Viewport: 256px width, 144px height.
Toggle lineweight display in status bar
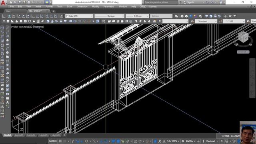tap(114, 141)
